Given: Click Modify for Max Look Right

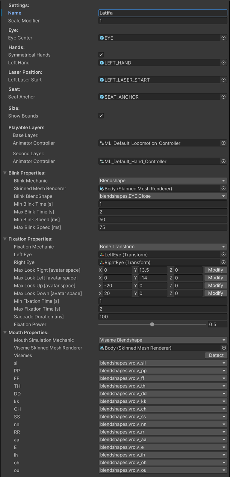Looking at the screenshot, I should [x=216, y=270].
